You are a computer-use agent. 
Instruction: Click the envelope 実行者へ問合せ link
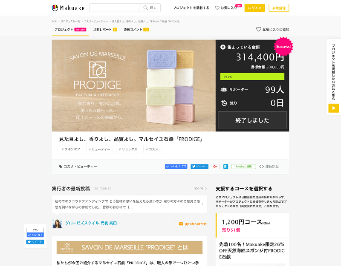[x=193, y=224]
